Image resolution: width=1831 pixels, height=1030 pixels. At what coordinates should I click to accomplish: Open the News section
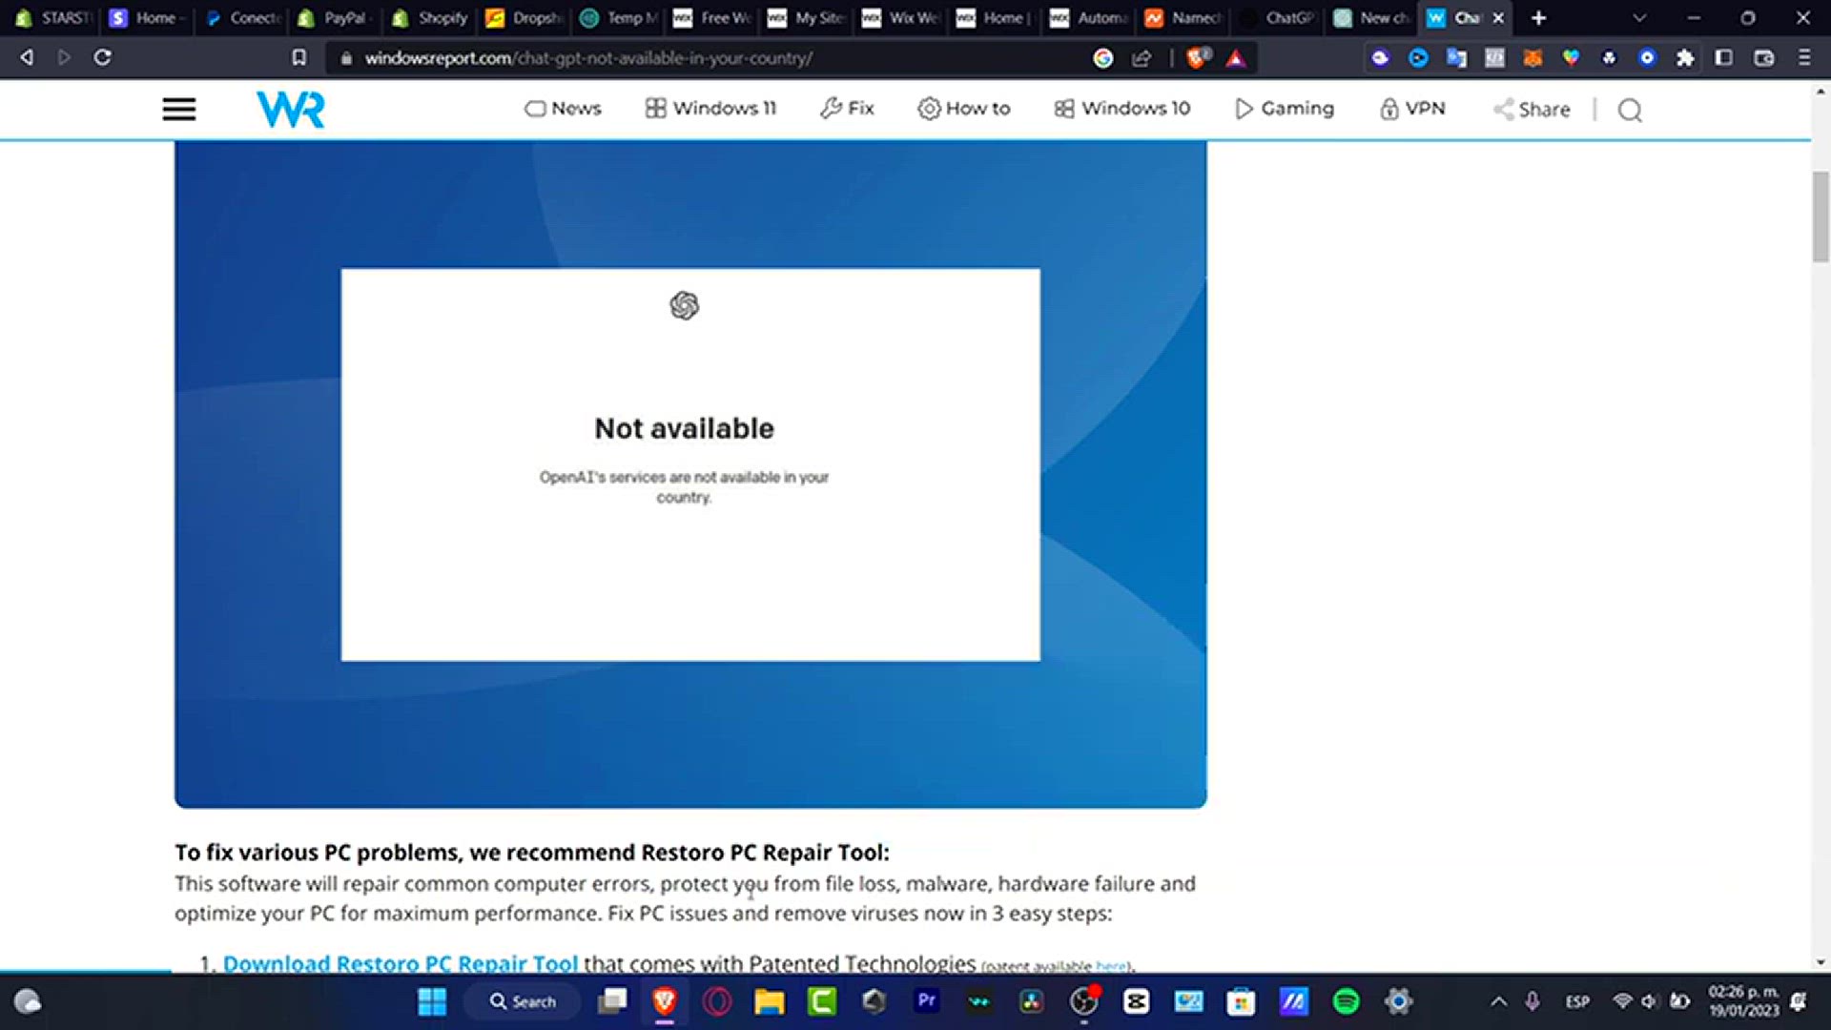[x=563, y=109]
